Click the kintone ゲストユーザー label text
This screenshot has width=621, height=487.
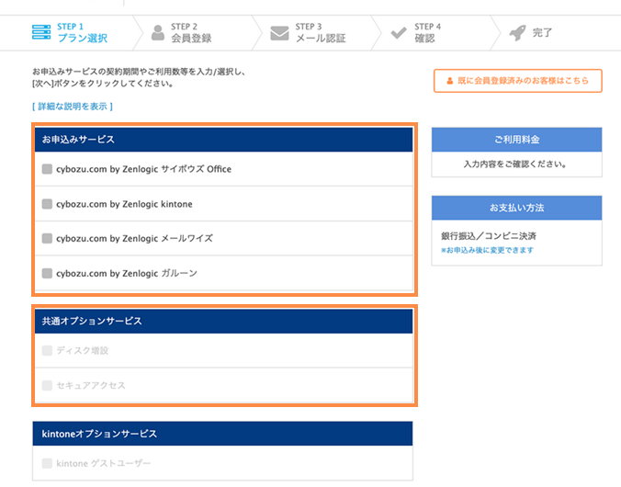point(104,464)
